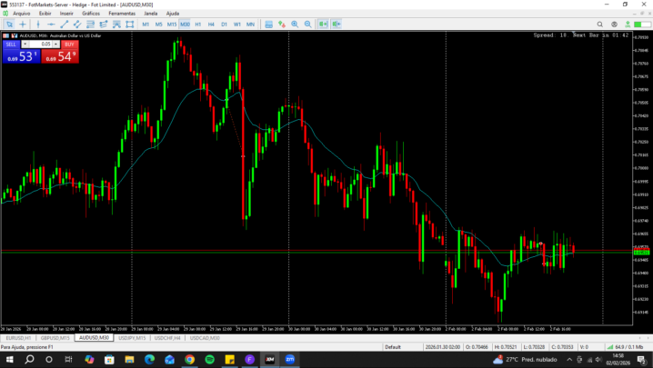Toggle the H4 timeframe button
This screenshot has height=368, width=653.
pos(210,25)
